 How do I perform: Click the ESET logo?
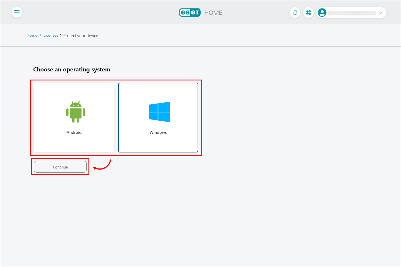(190, 12)
